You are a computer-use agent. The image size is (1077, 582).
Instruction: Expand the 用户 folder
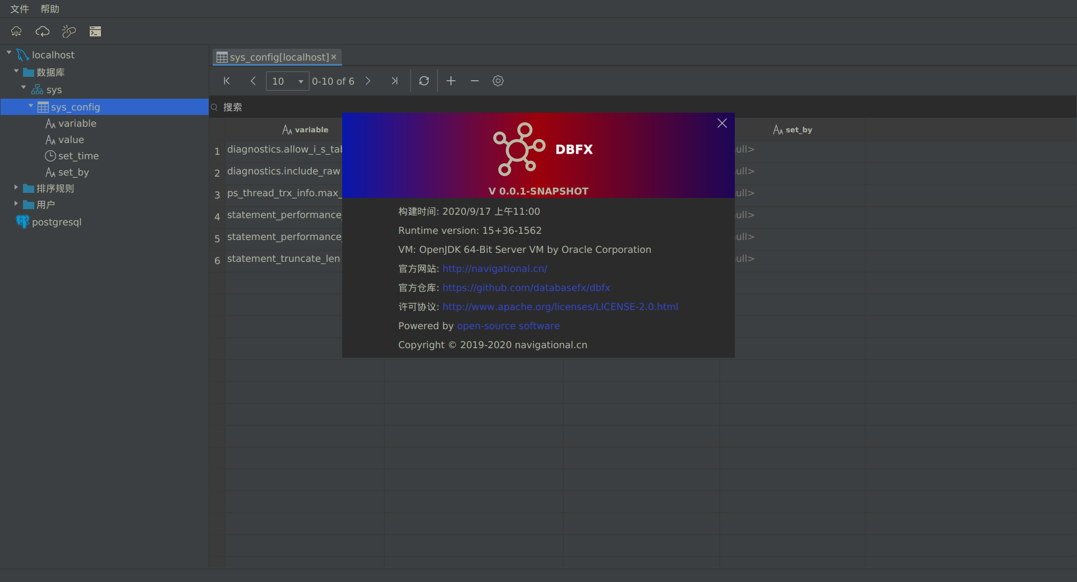16,204
